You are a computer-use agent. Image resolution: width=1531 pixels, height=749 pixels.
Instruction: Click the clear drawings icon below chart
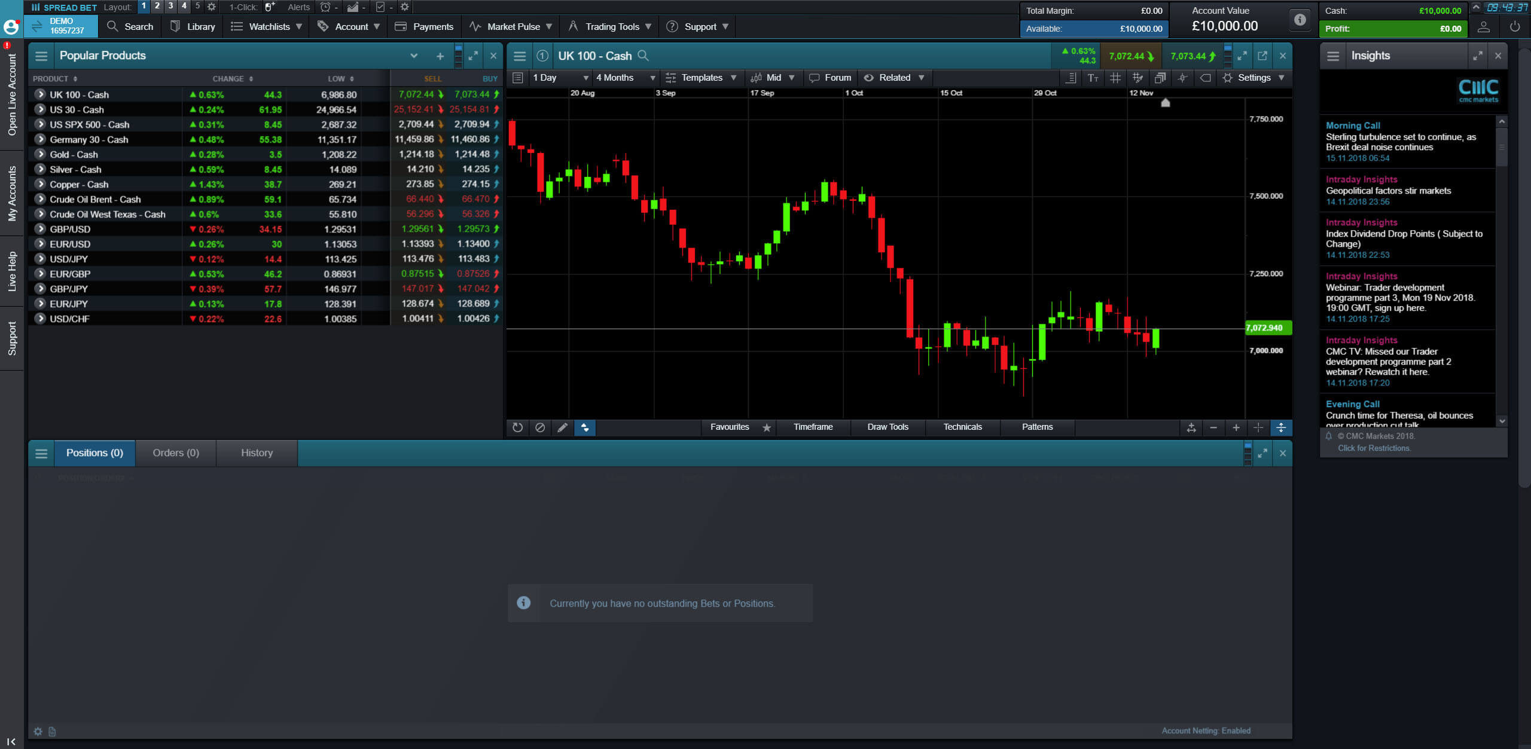(540, 427)
